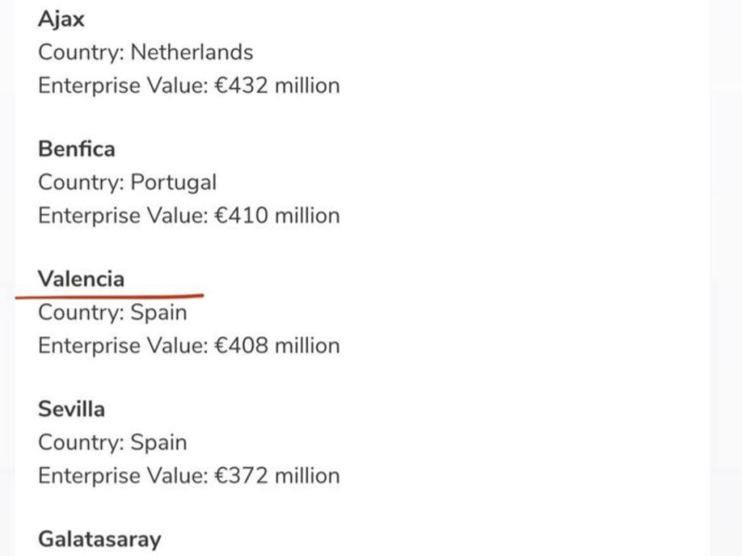Select the Country: Portugal line
This screenshot has height=556, width=742.
click(128, 183)
